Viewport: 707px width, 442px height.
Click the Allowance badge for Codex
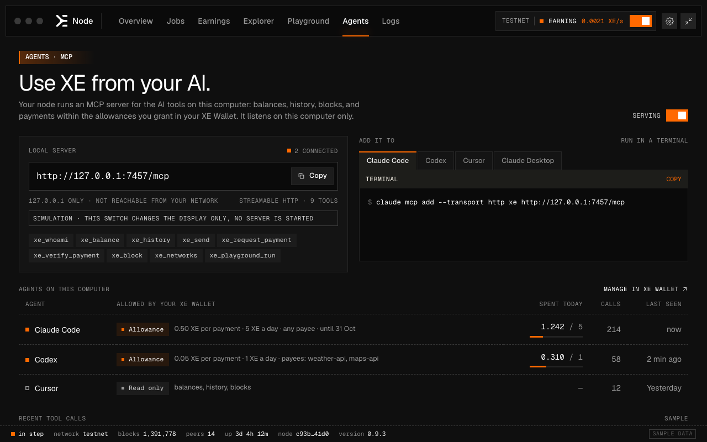(143, 360)
